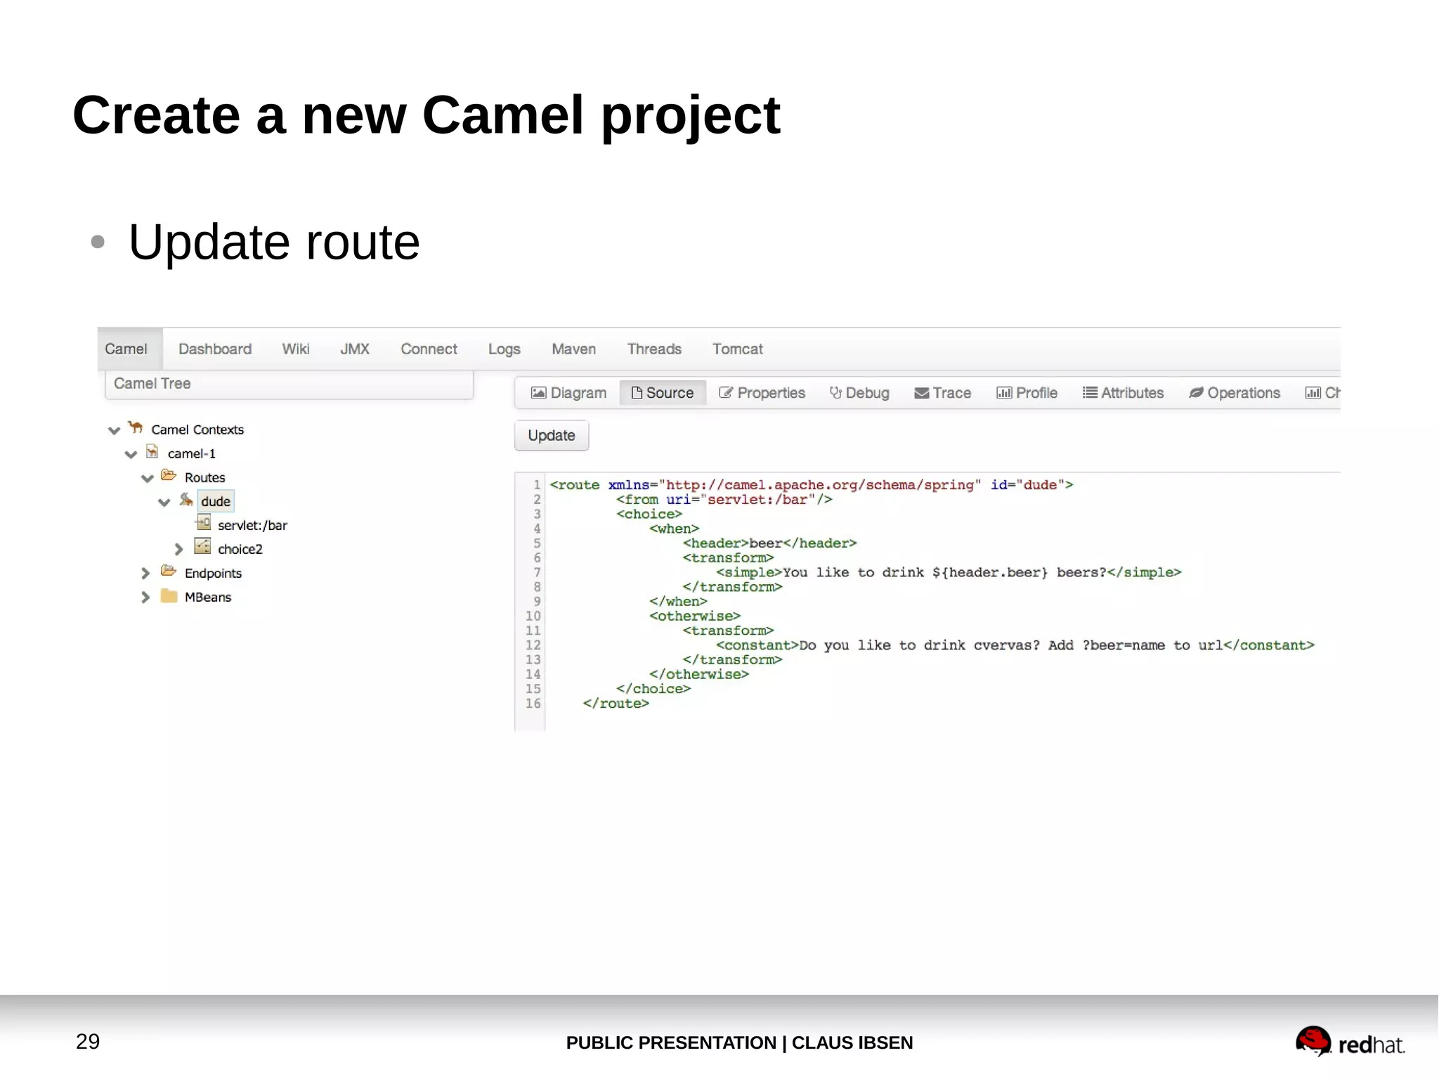This screenshot has width=1439, height=1079.
Task: Click the Source file icon
Action: (637, 393)
